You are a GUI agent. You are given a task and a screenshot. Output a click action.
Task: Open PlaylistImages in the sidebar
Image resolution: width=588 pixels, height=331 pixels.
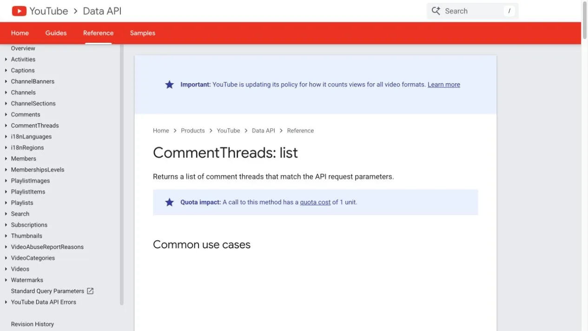[x=30, y=181]
